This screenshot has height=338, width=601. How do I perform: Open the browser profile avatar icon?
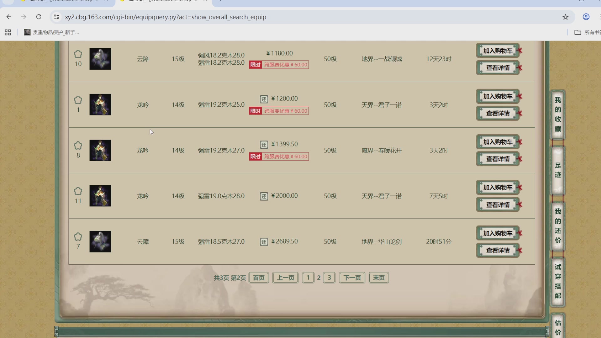coord(586,17)
